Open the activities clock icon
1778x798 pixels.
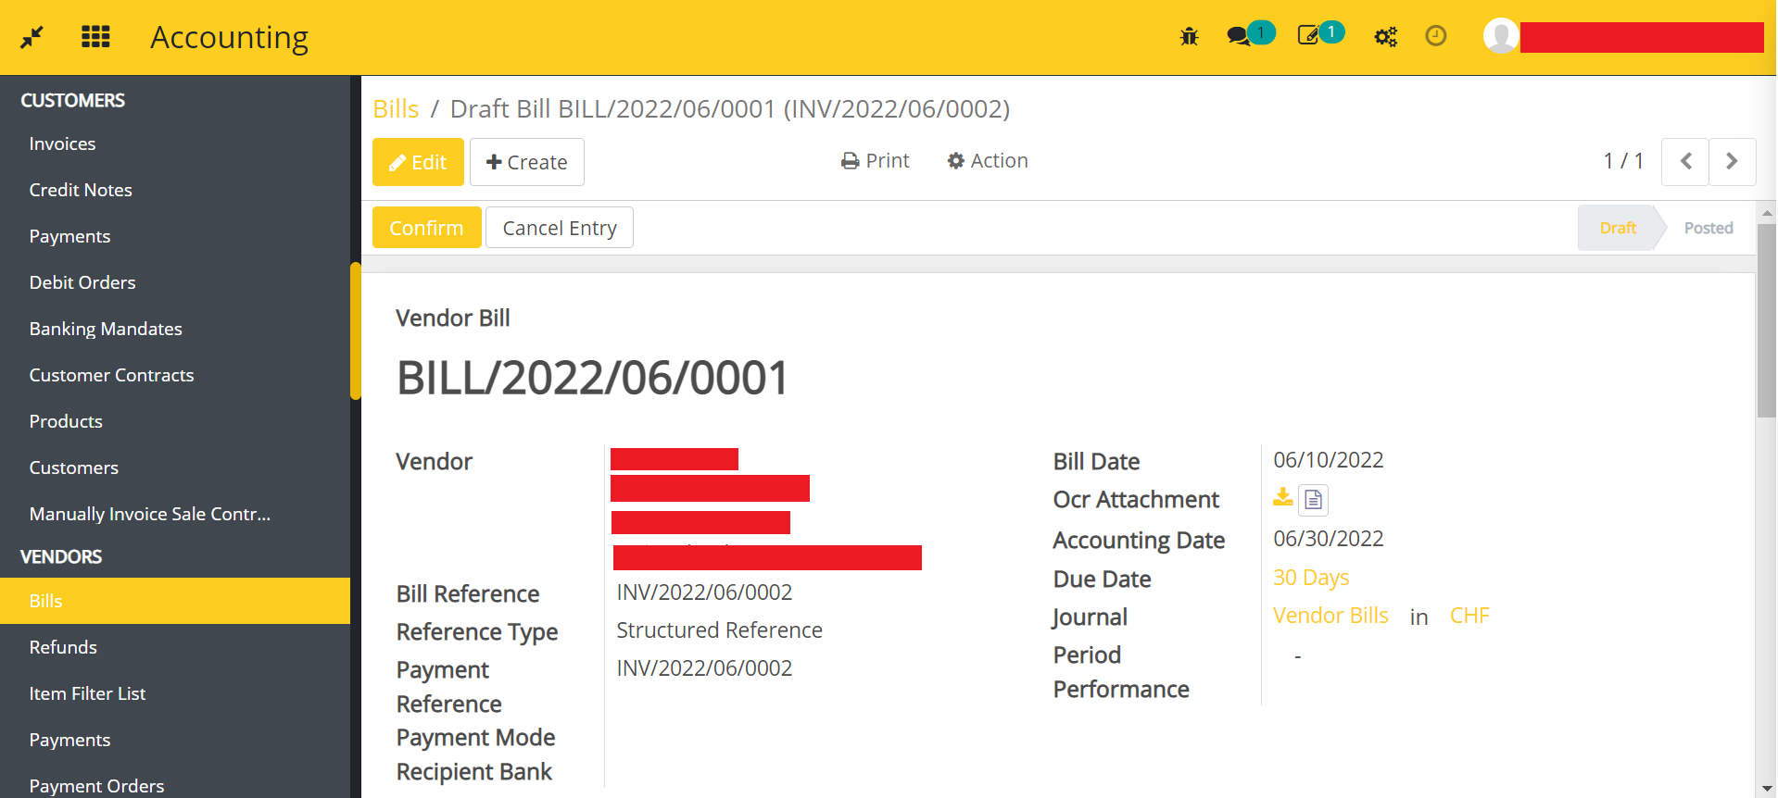[1435, 36]
